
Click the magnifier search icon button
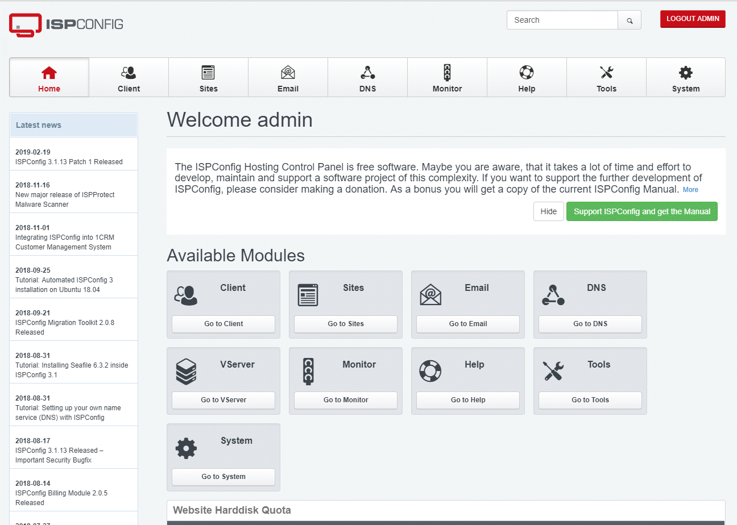[x=630, y=20]
